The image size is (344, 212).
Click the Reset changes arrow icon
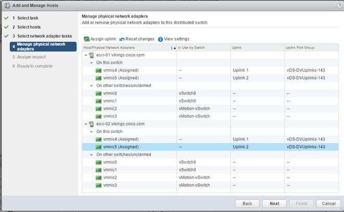122,39
